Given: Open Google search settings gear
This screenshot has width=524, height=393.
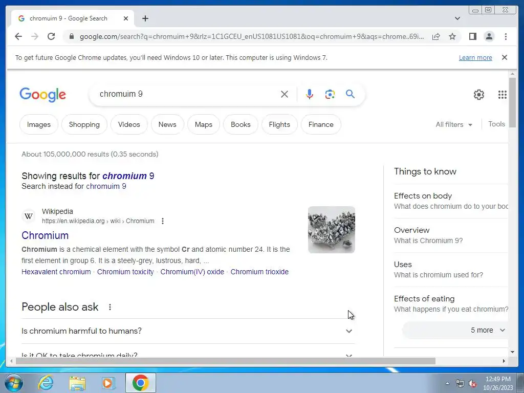Looking at the screenshot, I should (x=479, y=95).
